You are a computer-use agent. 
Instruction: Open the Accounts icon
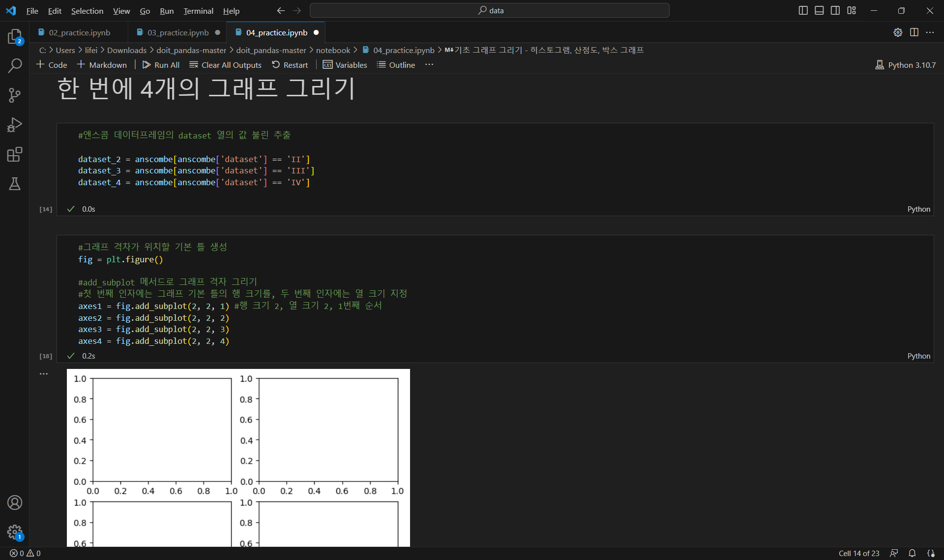coord(15,503)
